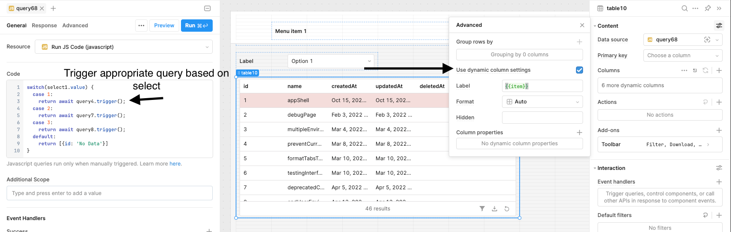731x232 pixels.
Task: Open the Resource Run JS Code dropdown
Action: pyautogui.click(x=124, y=47)
